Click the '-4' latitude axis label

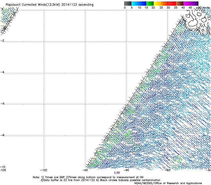pyautogui.click(x=2, y=72)
